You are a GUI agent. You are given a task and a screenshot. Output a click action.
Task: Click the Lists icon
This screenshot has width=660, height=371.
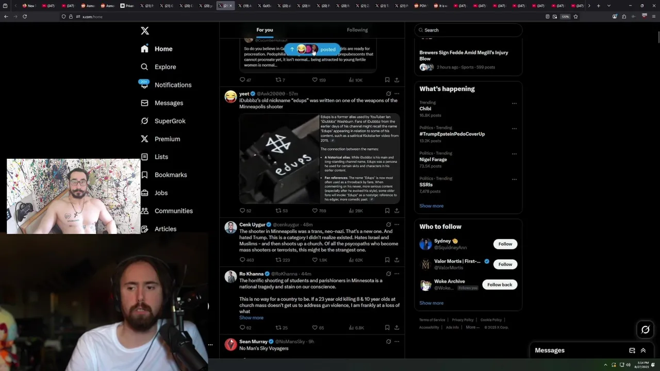click(144, 157)
